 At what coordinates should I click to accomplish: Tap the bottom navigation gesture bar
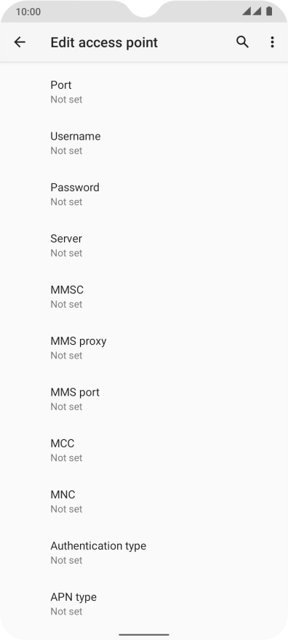tap(144, 635)
